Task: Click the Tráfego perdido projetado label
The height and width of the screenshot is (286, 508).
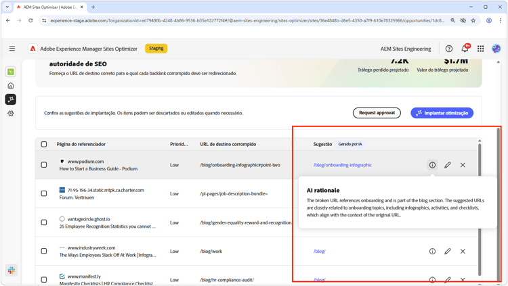Action: (x=383, y=70)
